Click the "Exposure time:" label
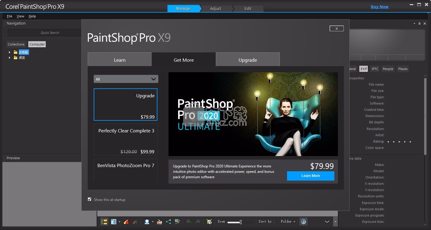Screen dimensions: 431x230 pos(373,203)
